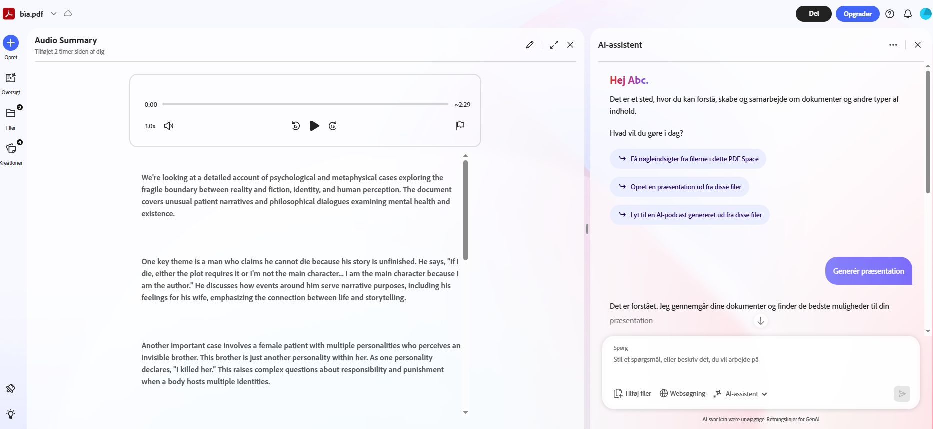Click the cloud sync status icon

point(68,14)
